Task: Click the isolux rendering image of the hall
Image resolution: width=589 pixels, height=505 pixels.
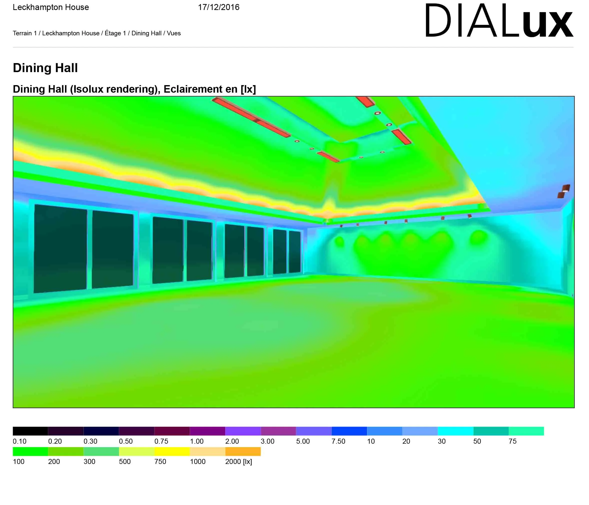Action: point(294,252)
